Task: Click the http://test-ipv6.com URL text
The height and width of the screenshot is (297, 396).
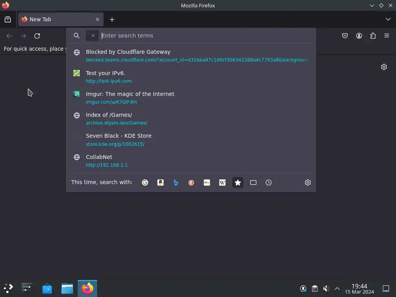Action: click(109, 81)
